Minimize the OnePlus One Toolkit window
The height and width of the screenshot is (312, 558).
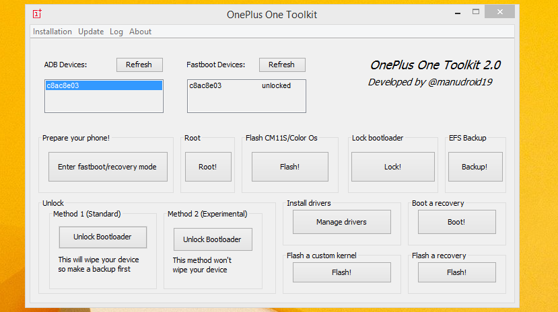458,13
